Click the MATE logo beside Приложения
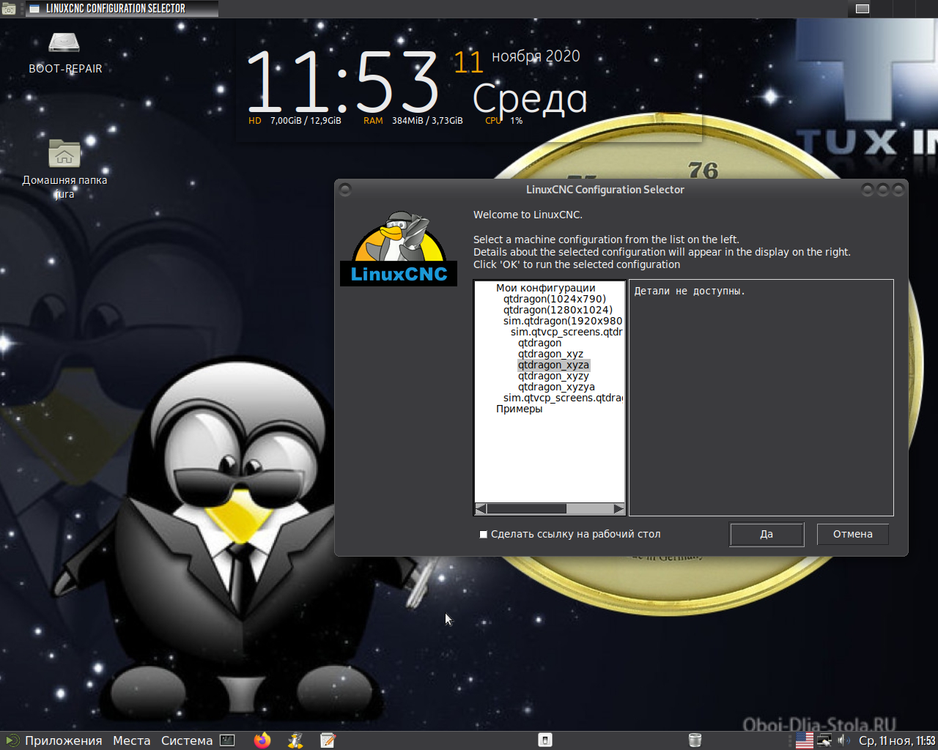The height and width of the screenshot is (750, 938). [12, 740]
